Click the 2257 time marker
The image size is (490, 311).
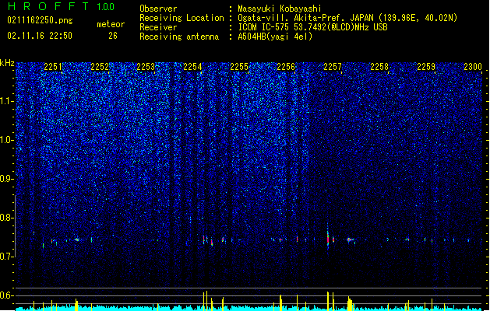(333, 67)
